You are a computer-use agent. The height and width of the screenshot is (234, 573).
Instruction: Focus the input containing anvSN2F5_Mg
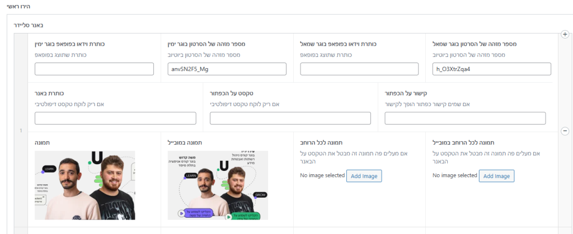point(227,69)
